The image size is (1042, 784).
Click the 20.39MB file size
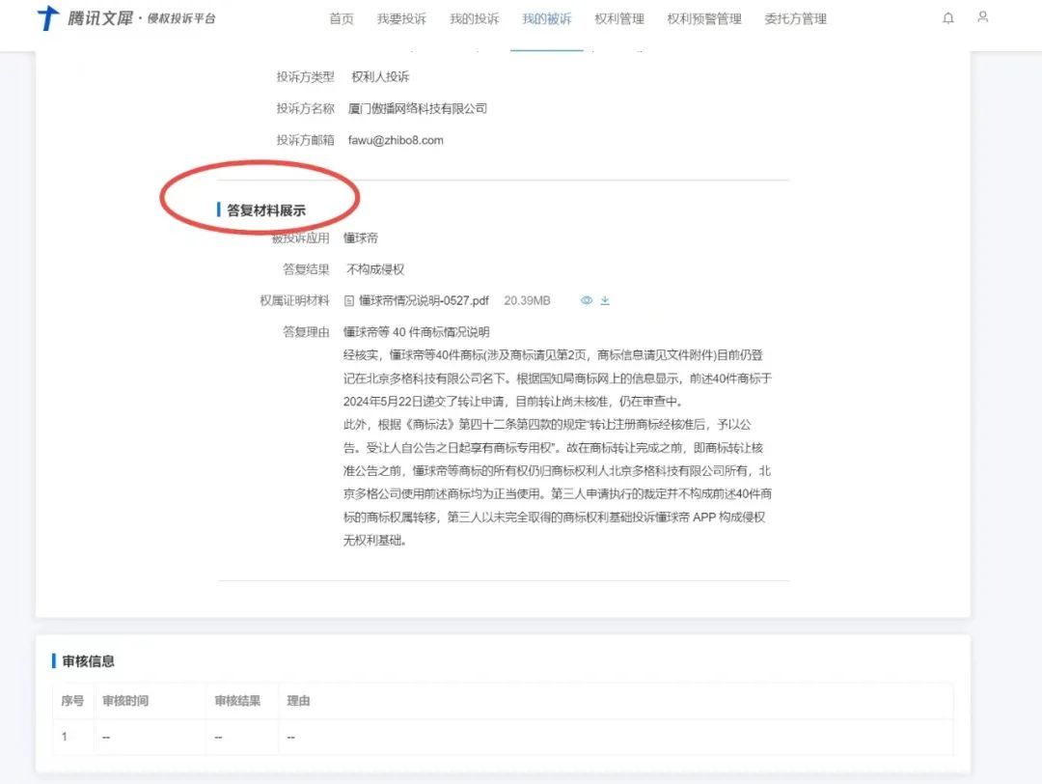coord(527,300)
